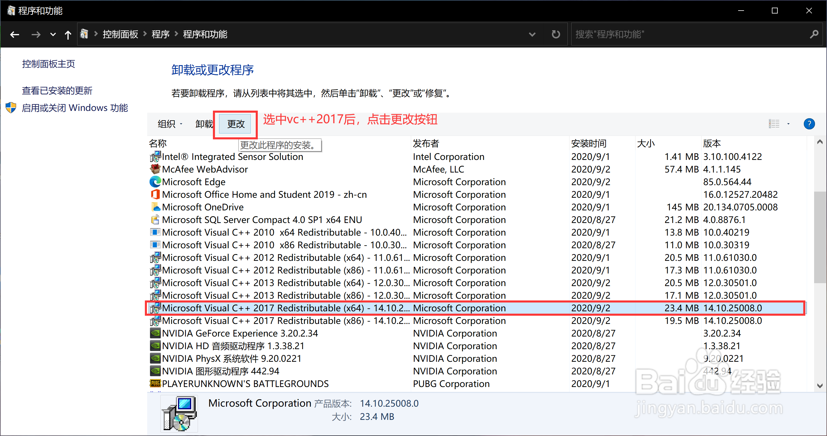Screen dimensions: 827x436
Task: Click the 更改 button
Action: pos(235,124)
